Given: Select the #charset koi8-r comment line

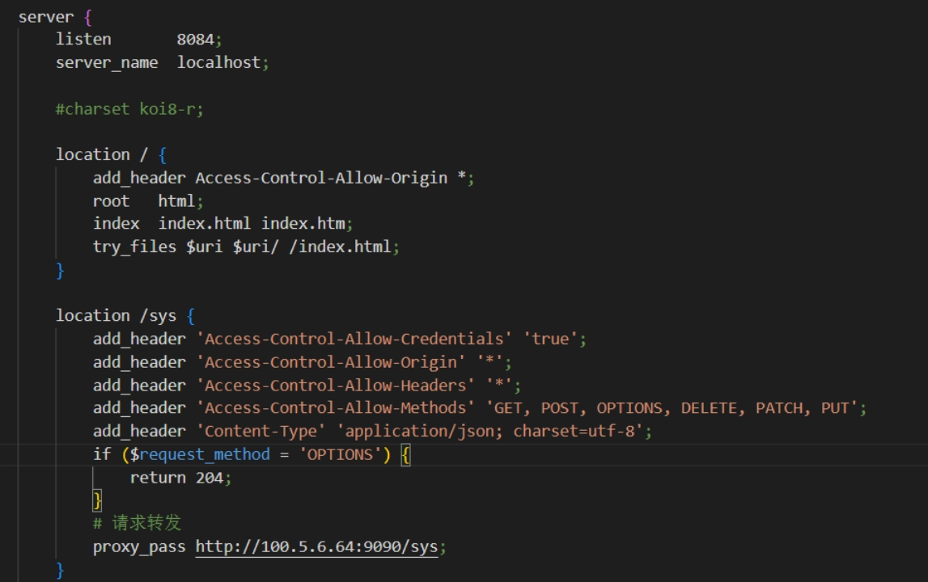Looking at the screenshot, I should pos(129,109).
